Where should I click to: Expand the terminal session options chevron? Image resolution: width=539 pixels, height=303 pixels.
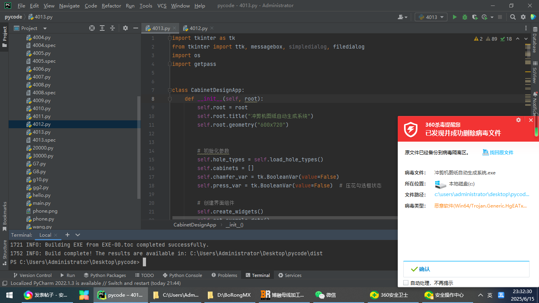(78, 235)
